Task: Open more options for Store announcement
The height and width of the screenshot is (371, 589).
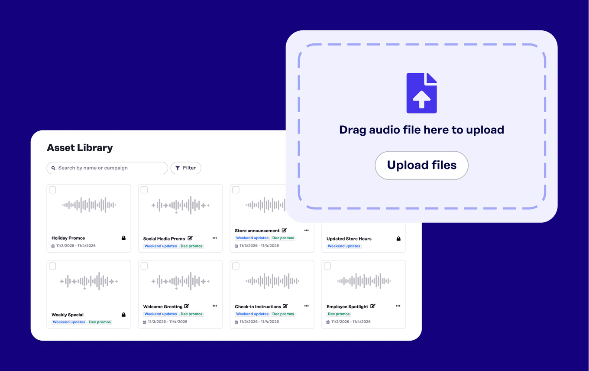Action: click(x=307, y=230)
